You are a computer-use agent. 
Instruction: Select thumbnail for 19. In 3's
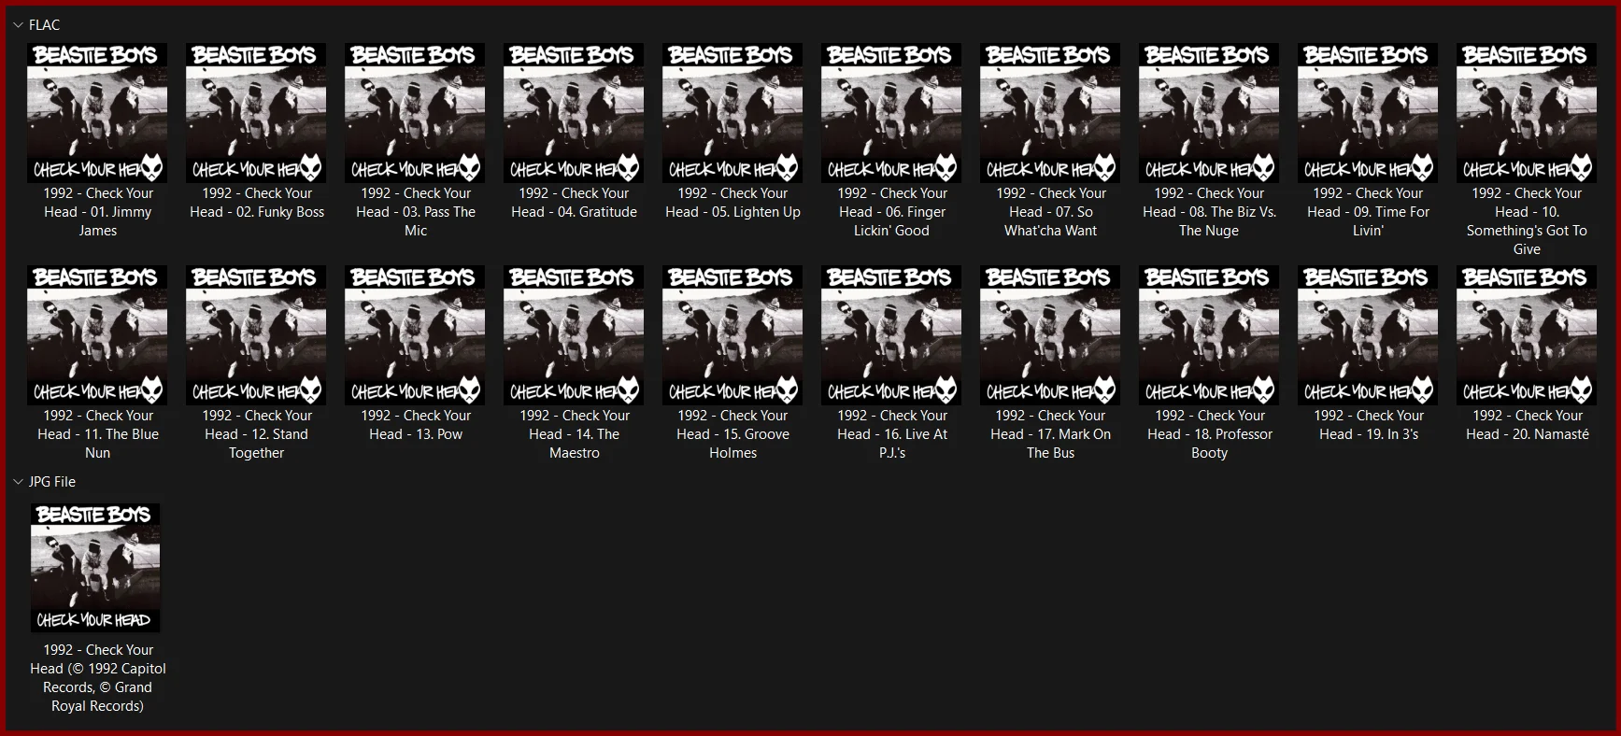(x=1368, y=334)
